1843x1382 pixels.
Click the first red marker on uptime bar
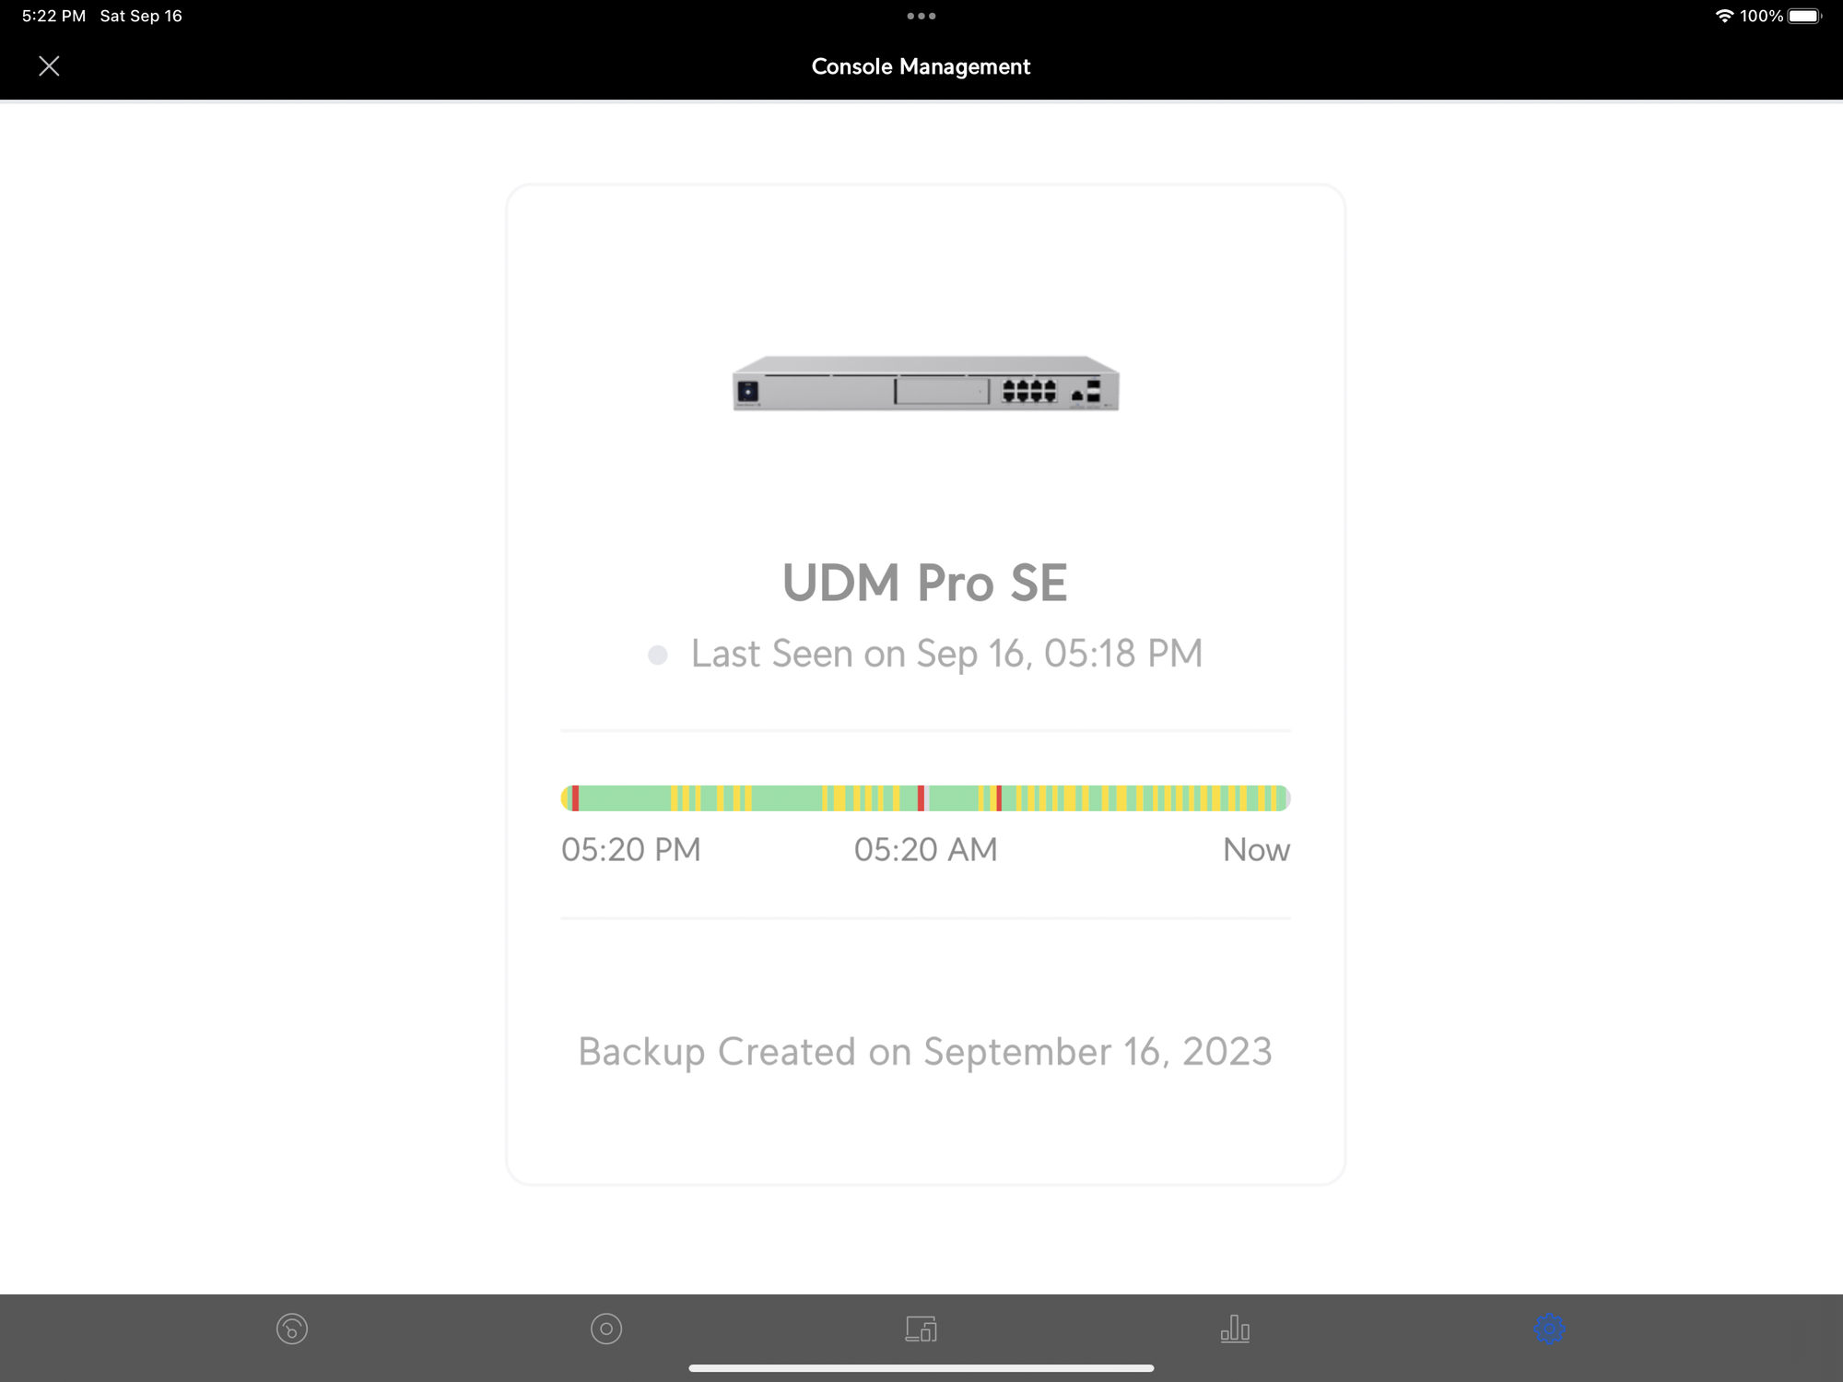(x=576, y=797)
